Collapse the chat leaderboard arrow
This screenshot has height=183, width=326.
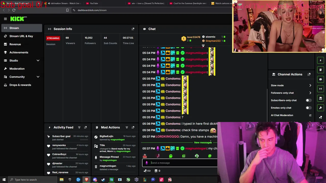click(x=203, y=46)
